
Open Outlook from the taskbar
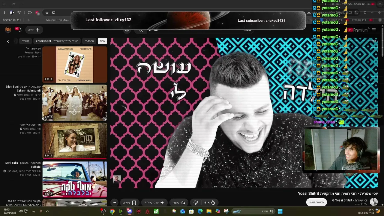(182, 211)
